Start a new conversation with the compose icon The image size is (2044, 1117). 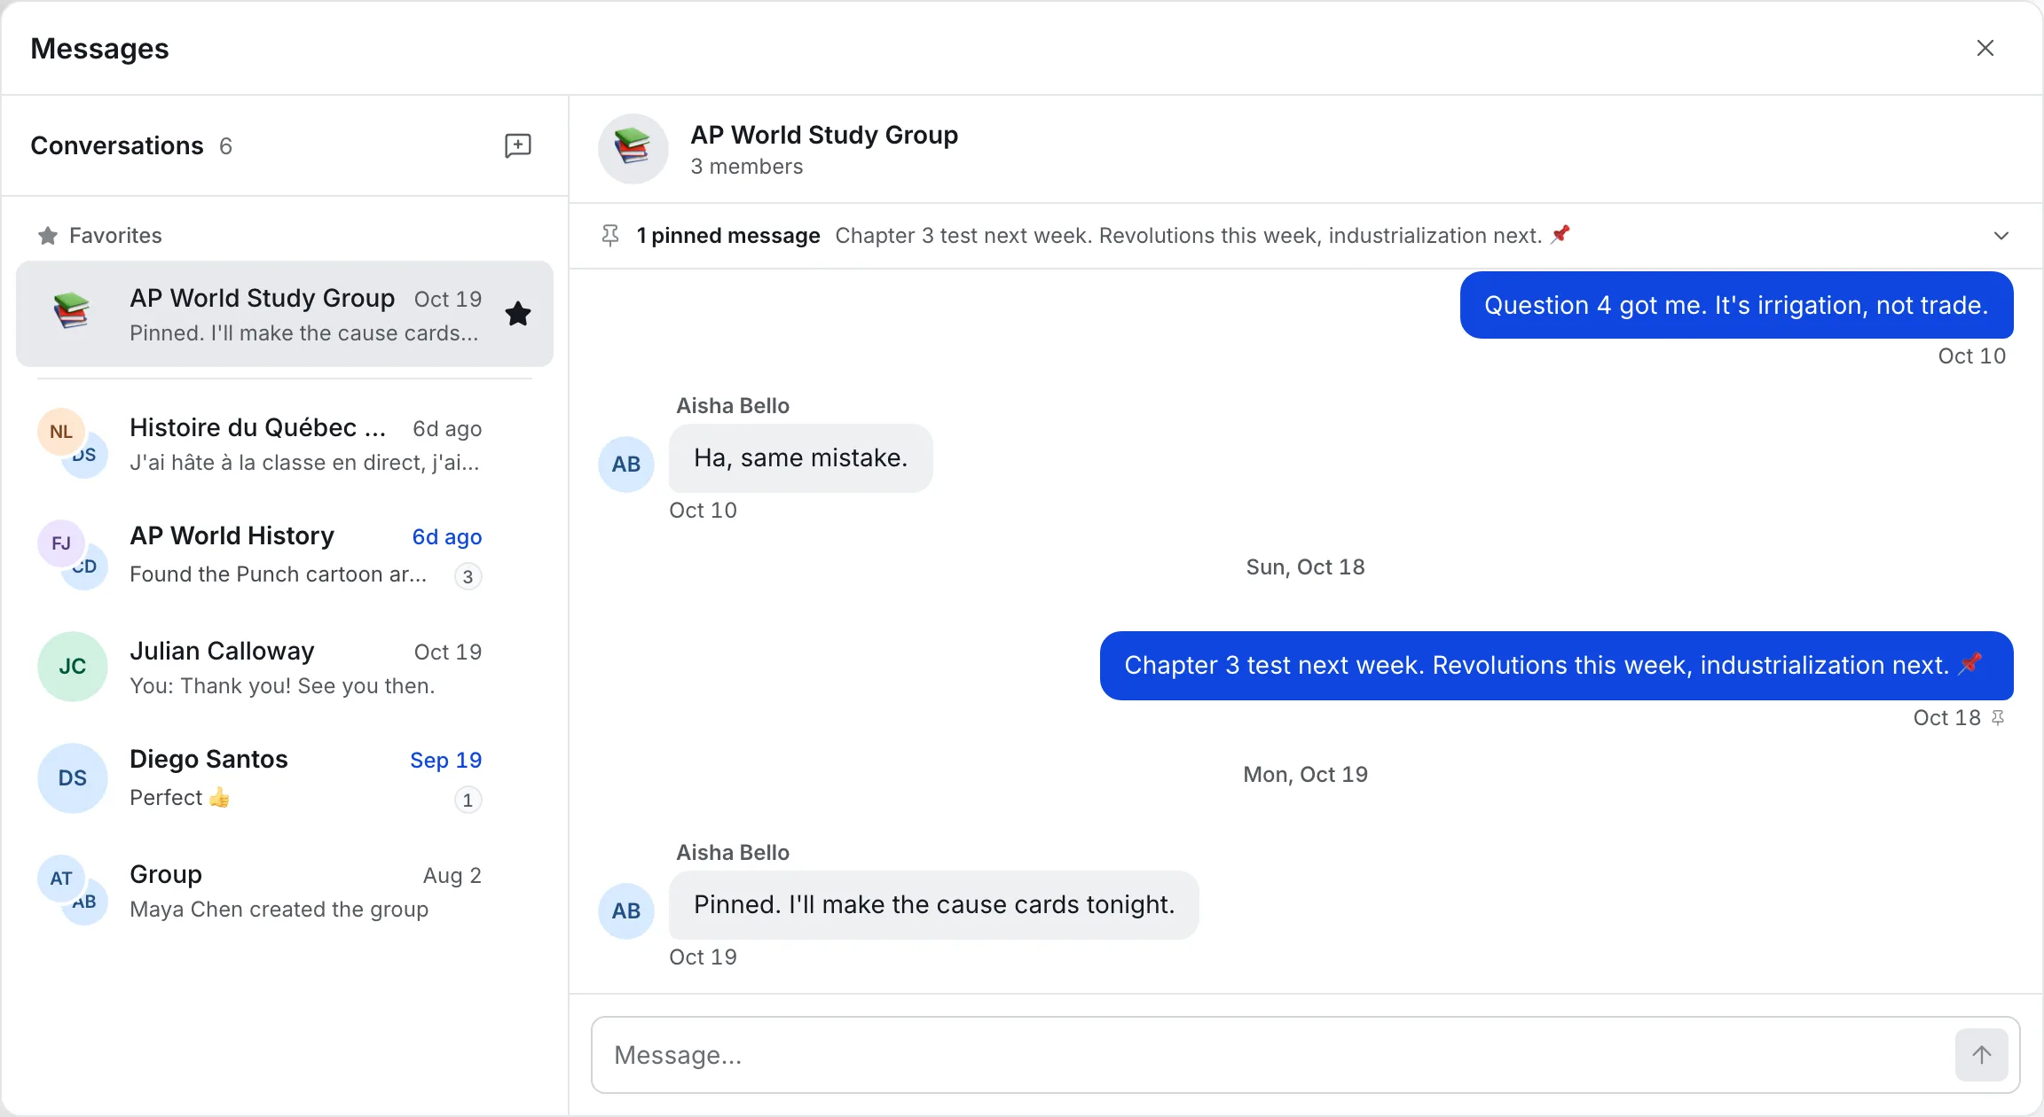point(518,145)
